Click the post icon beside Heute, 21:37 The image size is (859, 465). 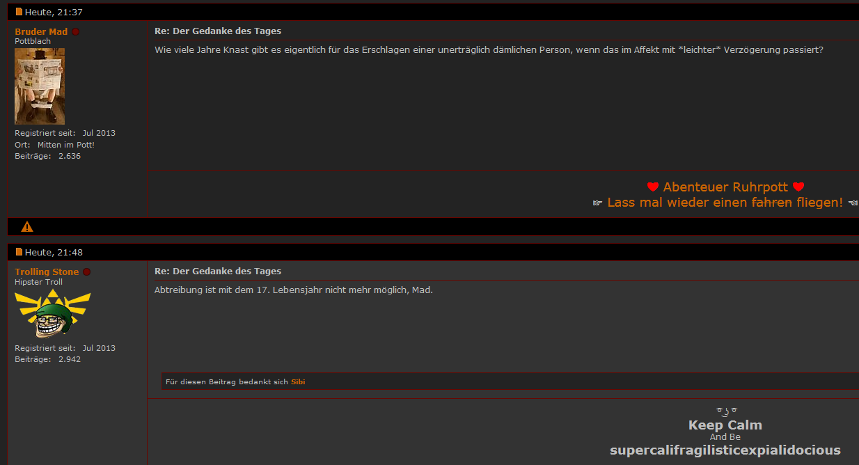(19, 12)
